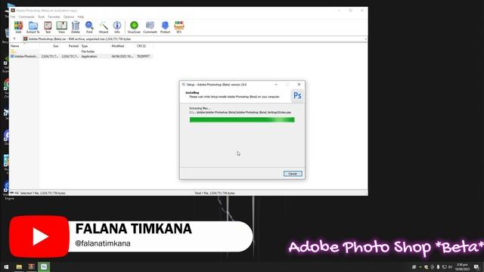Expand the WinRAR address path dropdown
484x272 pixels.
pyautogui.click(x=365, y=39)
